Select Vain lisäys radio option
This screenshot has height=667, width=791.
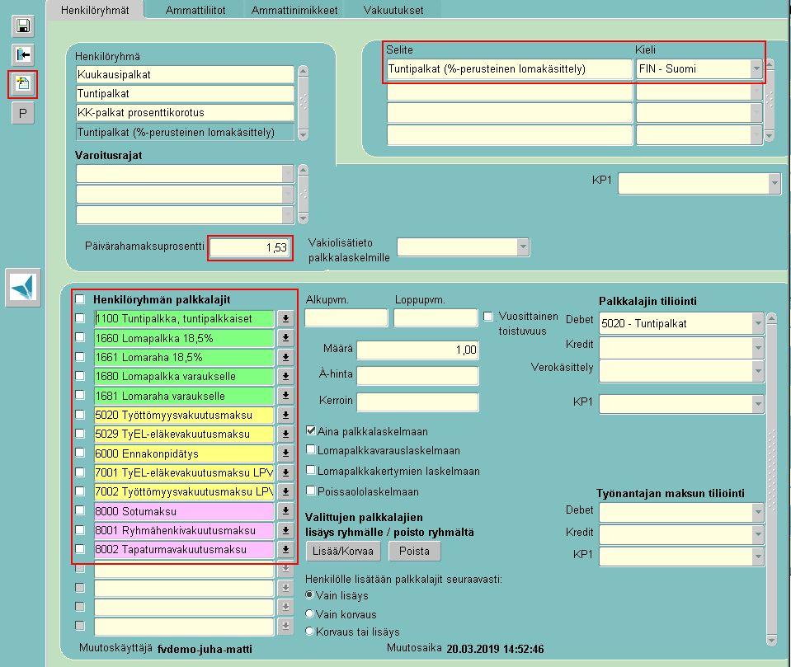(310, 595)
